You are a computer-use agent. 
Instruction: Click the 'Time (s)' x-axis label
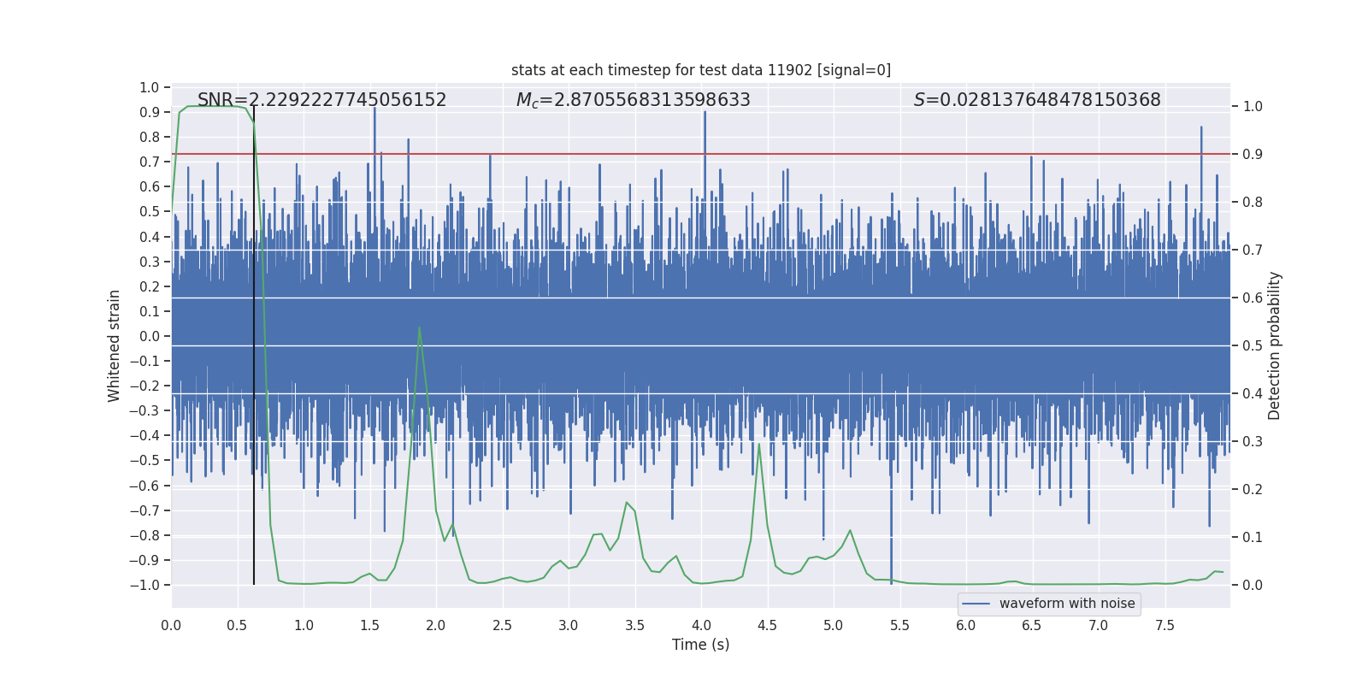(701, 645)
